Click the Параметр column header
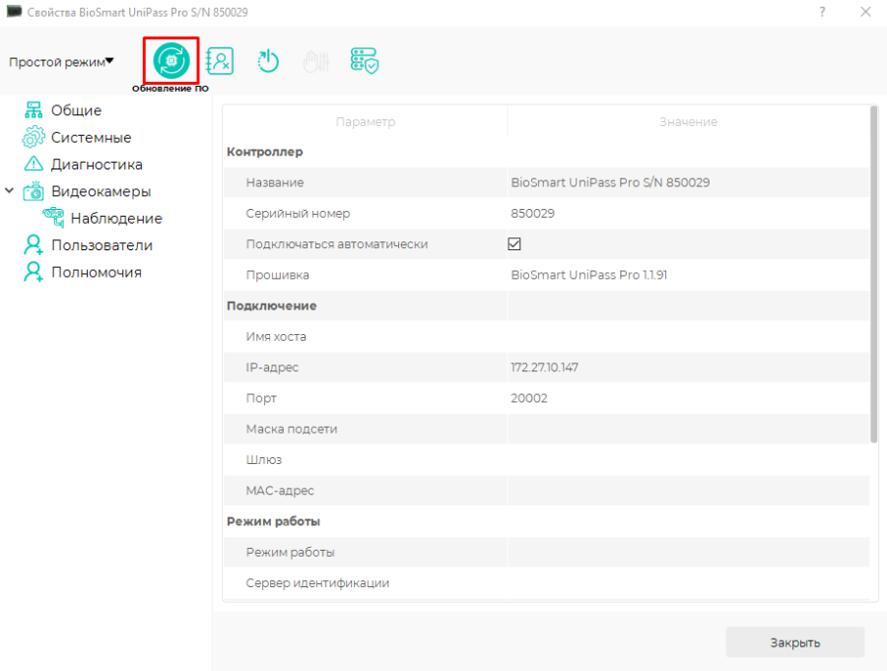Screen dimensions: 887x671 click(x=366, y=121)
